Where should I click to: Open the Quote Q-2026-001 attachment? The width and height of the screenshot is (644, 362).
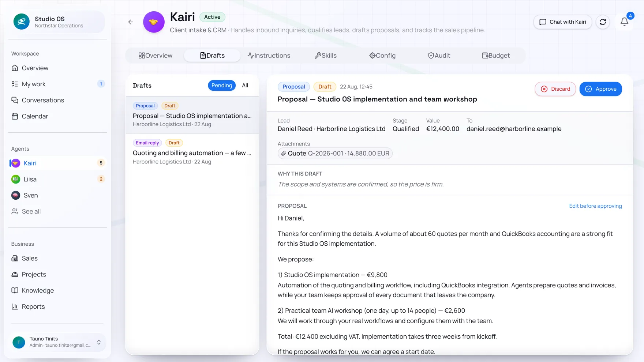click(x=335, y=153)
